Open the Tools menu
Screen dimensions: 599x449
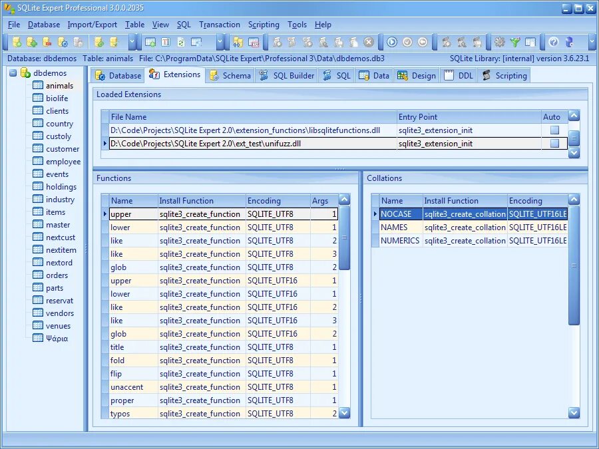pos(297,25)
